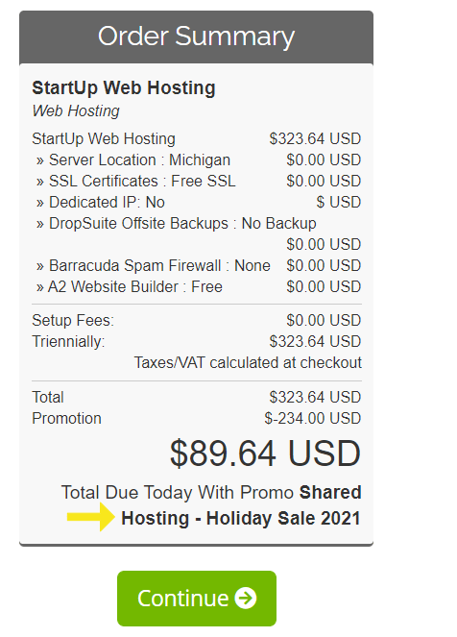Click the Web Hosting italic subtitle
Viewport: 457px width, 637px height.
[76, 110]
